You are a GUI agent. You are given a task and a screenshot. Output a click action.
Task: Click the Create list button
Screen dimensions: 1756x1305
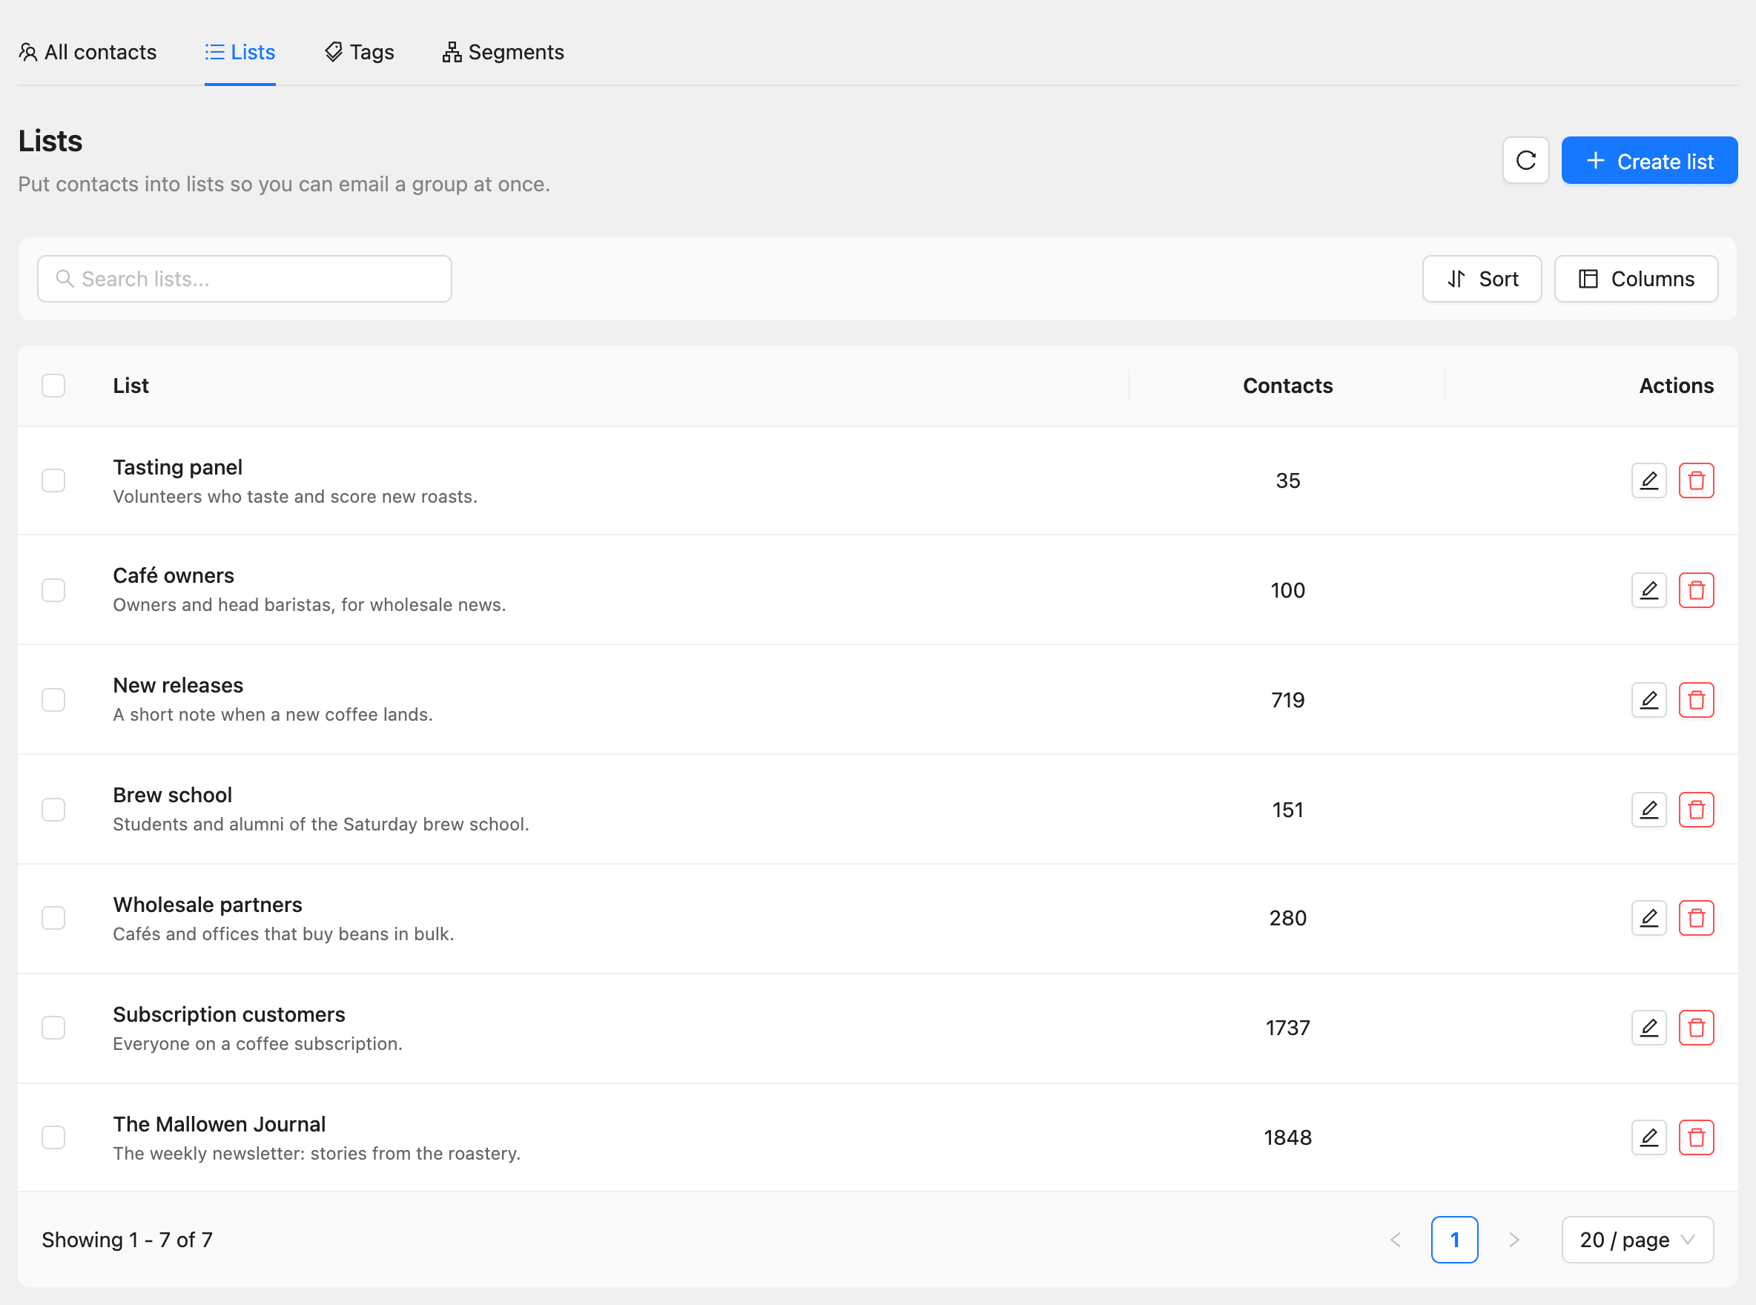click(x=1649, y=160)
